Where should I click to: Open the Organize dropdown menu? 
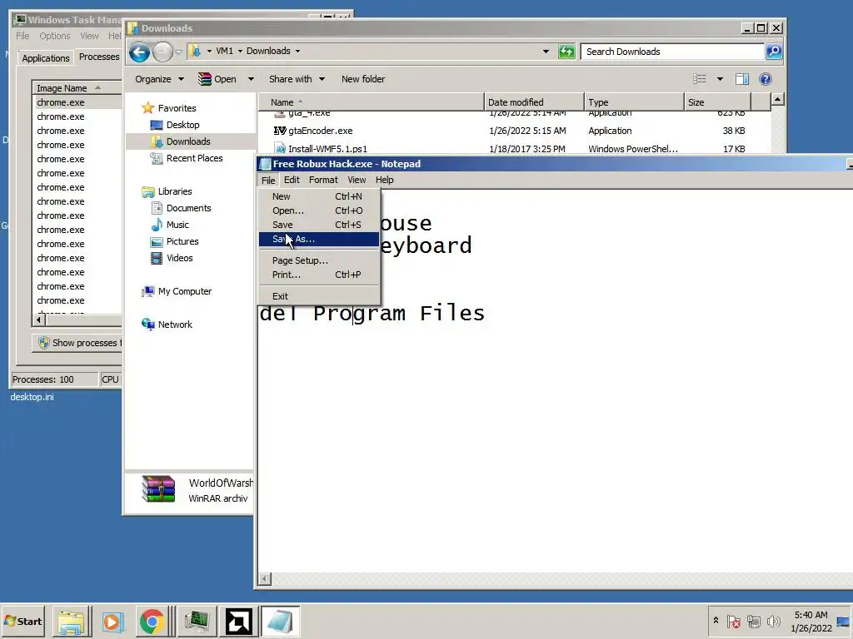(159, 79)
